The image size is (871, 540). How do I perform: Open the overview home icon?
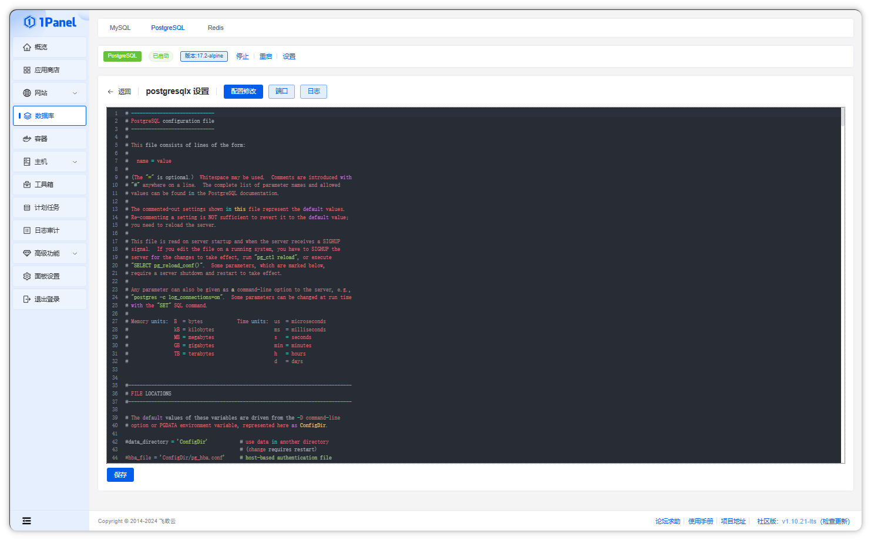(27, 47)
